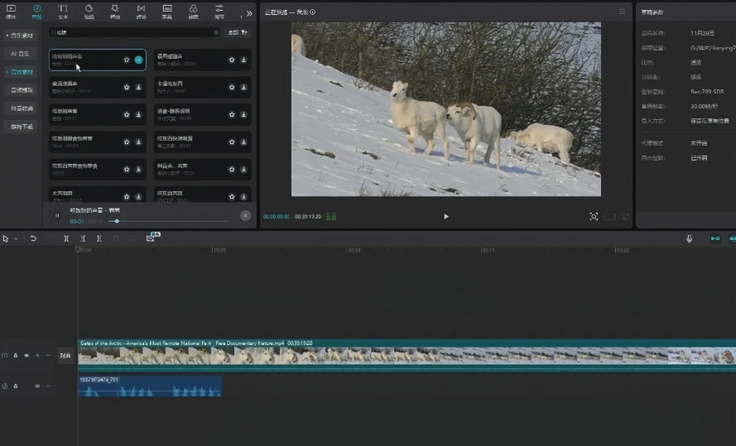Expand more top tabs with double chevron
Viewport: 736px width, 446px height.
click(x=249, y=13)
